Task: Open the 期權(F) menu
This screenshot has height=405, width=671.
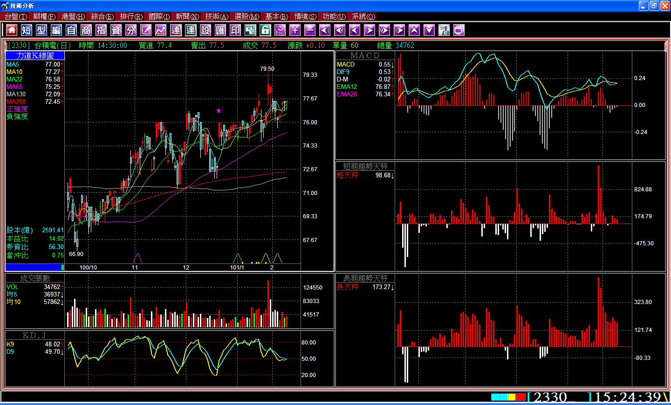Action: click(x=44, y=16)
